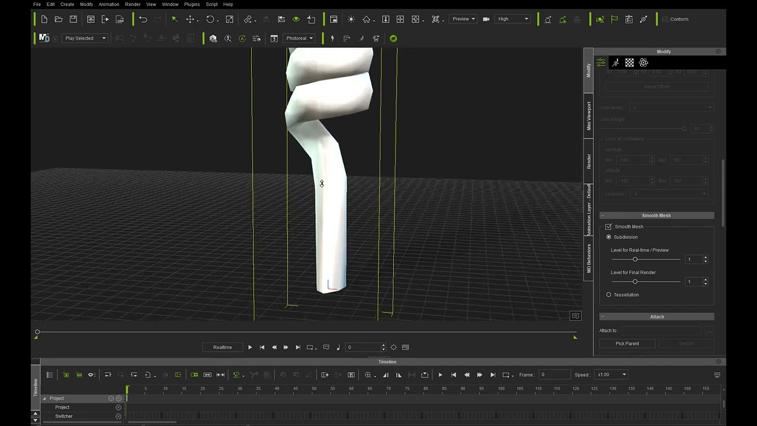This screenshot has width=757, height=426.
Task: Open the File menu
Action: 37,4
